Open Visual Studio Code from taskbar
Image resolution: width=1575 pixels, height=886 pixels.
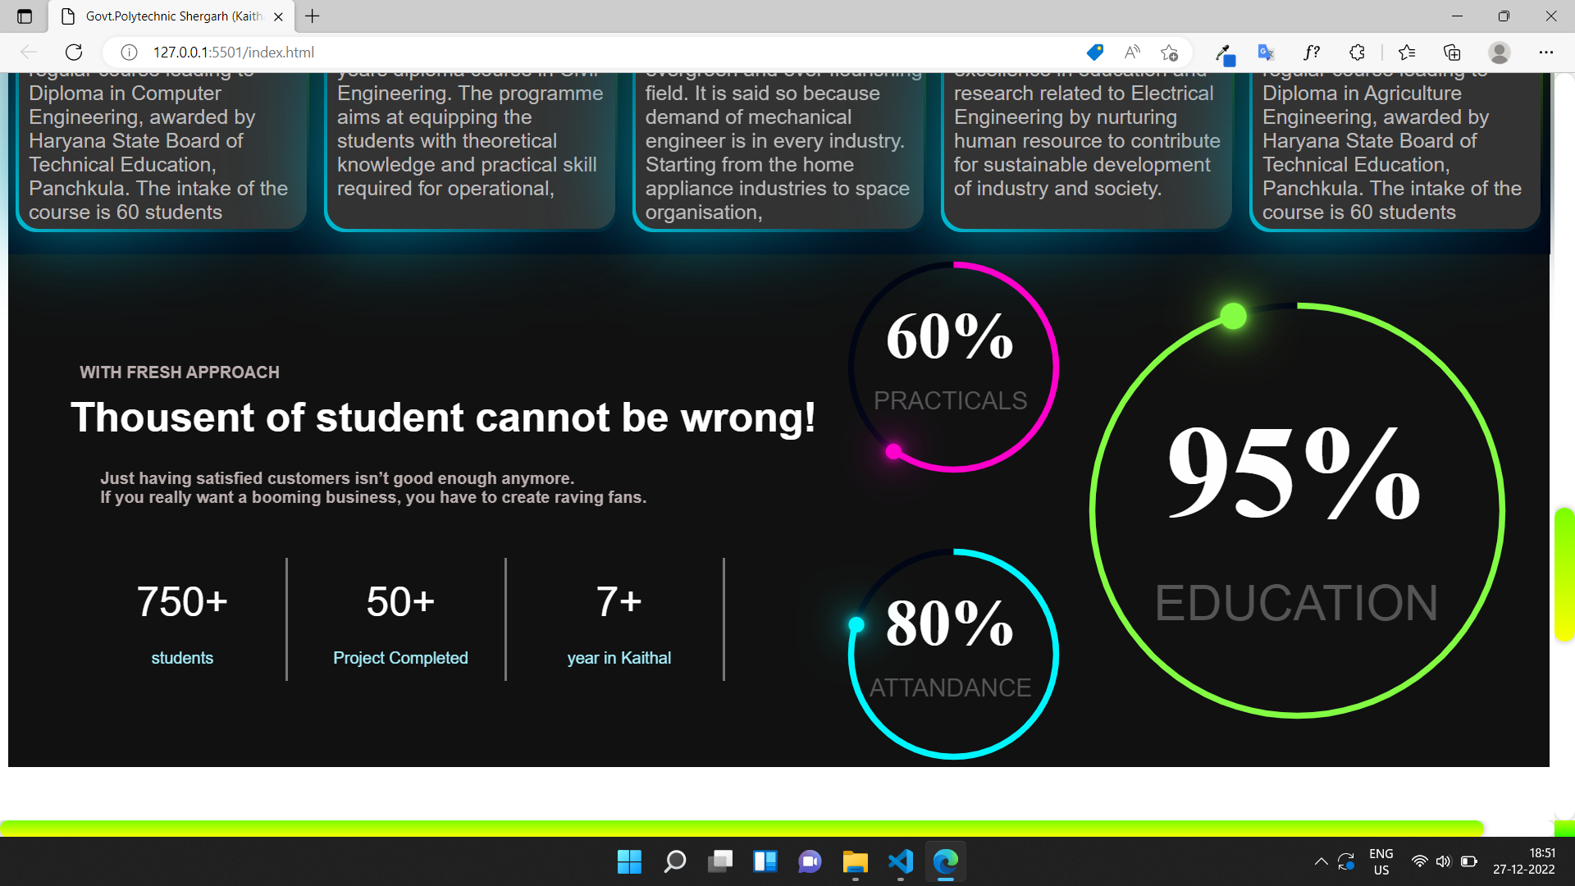click(900, 861)
